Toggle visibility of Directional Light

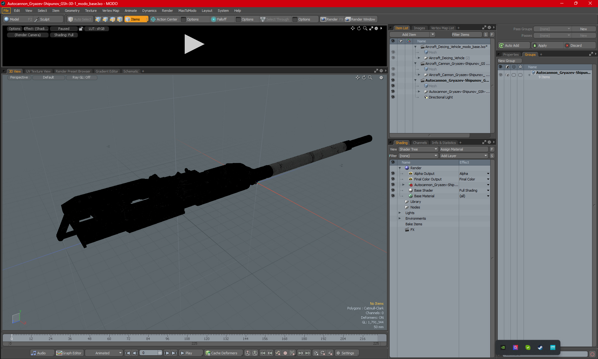click(x=393, y=97)
